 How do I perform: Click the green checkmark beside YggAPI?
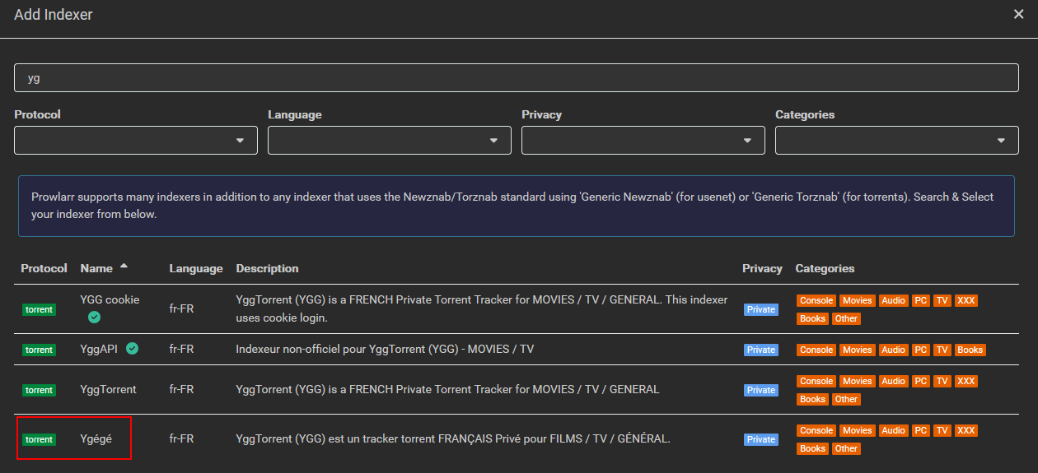pyautogui.click(x=132, y=349)
